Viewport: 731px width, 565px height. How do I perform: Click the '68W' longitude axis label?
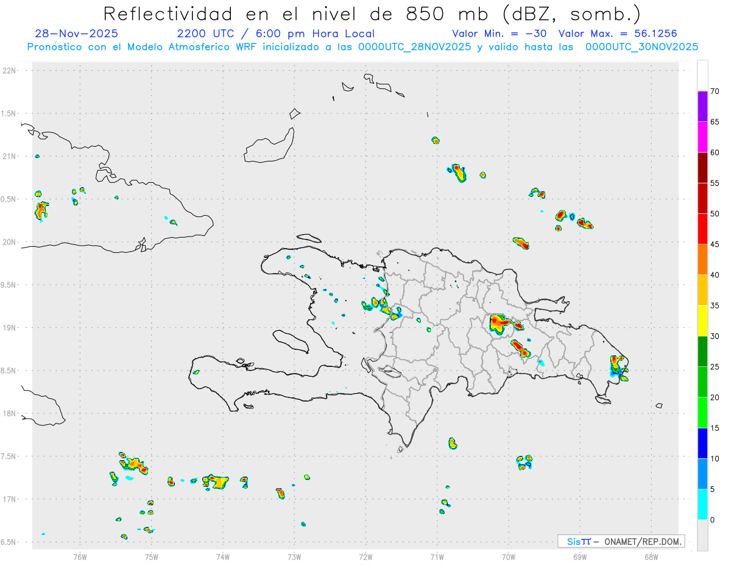coord(651,556)
